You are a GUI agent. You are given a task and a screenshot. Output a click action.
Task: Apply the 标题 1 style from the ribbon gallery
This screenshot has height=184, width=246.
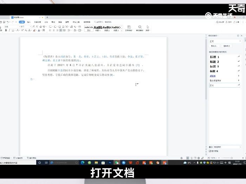(x=98, y=28)
